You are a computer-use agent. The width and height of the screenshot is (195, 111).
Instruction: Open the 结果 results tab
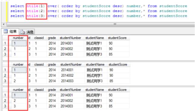10,32
